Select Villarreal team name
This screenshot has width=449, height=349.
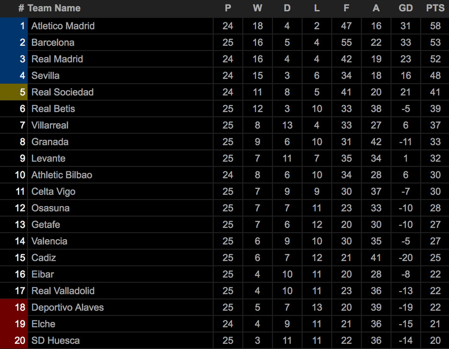[50, 125]
